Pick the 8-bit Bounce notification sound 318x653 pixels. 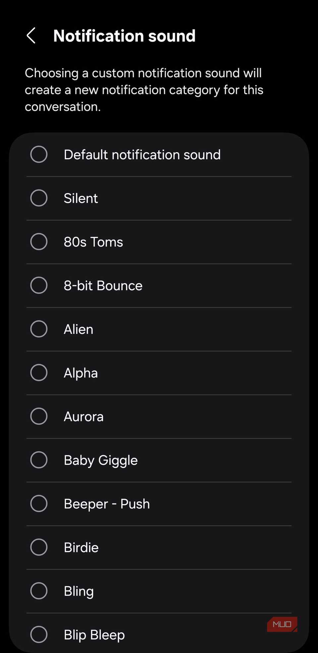[39, 285]
